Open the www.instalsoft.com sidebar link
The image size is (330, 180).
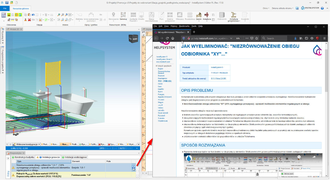pyautogui.click(x=163, y=62)
